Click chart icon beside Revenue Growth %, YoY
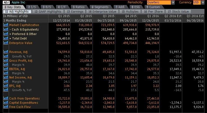The width and height of the screenshot is (207, 113). (6, 56)
